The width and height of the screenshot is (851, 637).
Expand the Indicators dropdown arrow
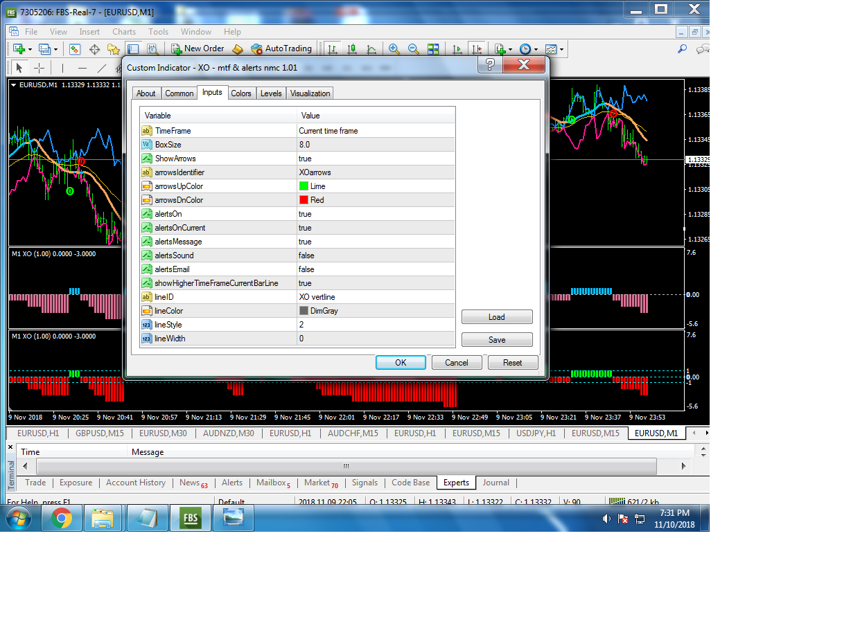pos(510,49)
